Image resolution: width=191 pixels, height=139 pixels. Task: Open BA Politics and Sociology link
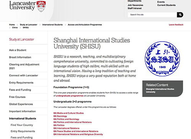66,119
